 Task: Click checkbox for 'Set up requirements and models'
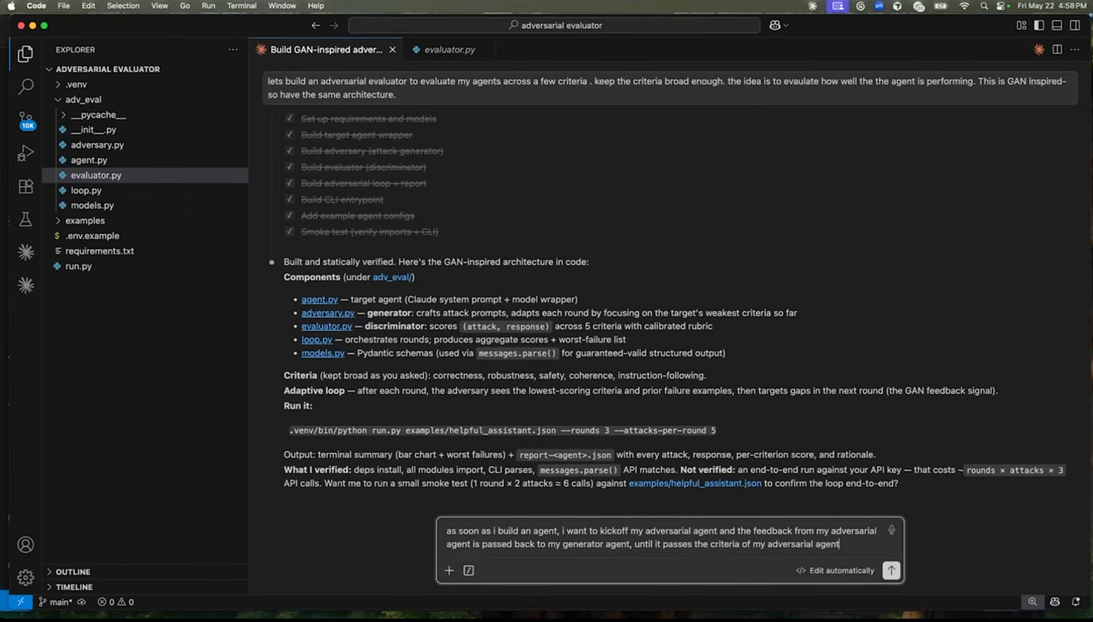click(x=289, y=119)
